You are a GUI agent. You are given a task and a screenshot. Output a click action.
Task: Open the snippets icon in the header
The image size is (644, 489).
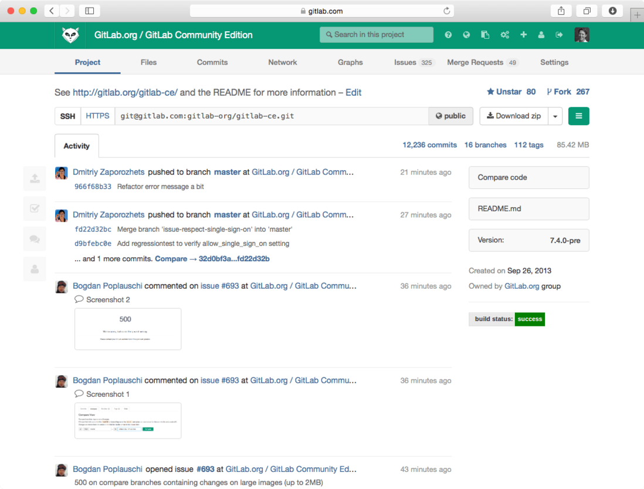click(485, 35)
